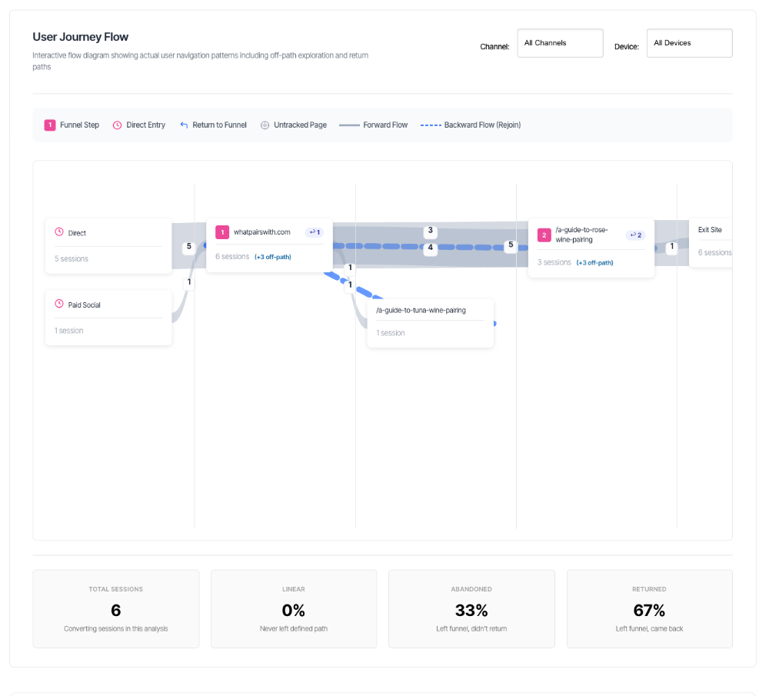Click the Untracked Page legend icon
Screen dimensions: 769x696
(x=264, y=124)
